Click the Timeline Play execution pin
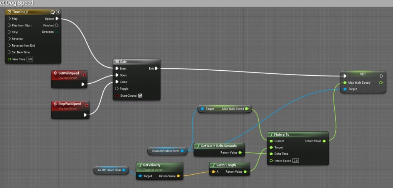The image size is (393, 188). point(10,19)
